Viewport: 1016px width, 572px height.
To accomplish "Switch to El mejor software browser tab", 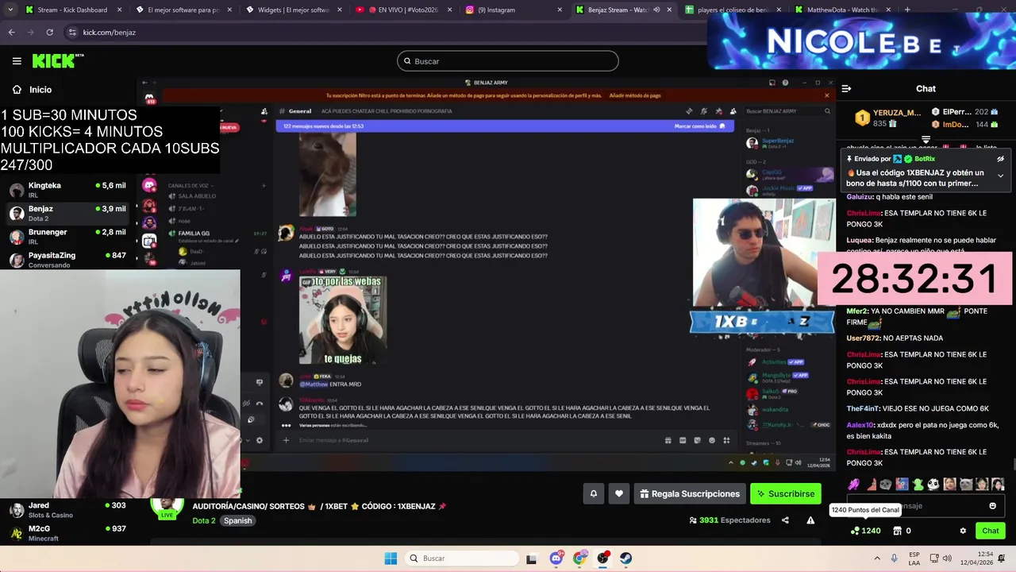I will pyautogui.click(x=183, y=10).
